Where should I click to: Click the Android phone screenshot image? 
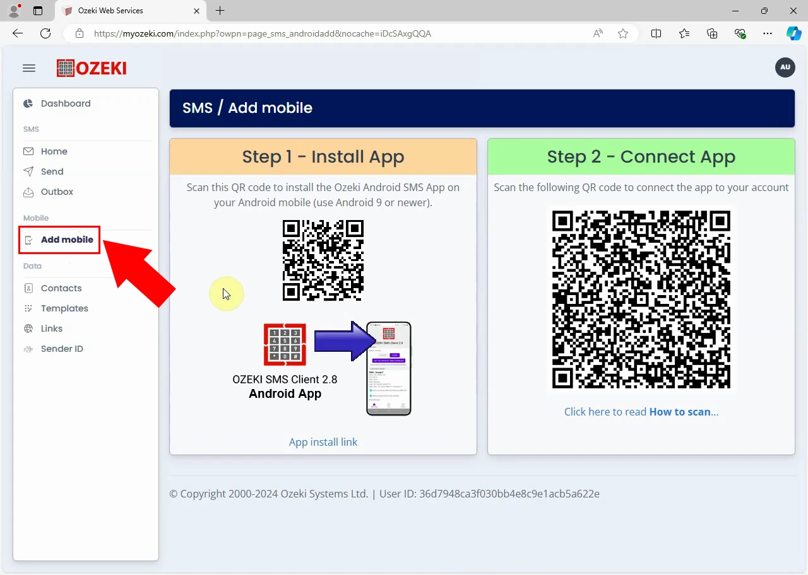[389, 368]
